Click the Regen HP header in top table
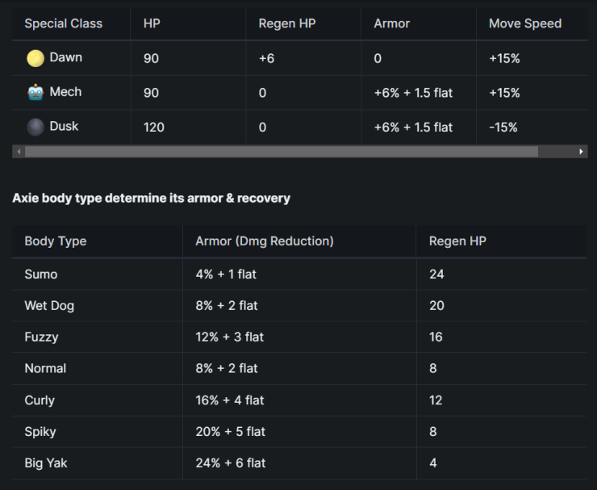The image size is (597, 490). pos(287,23)
